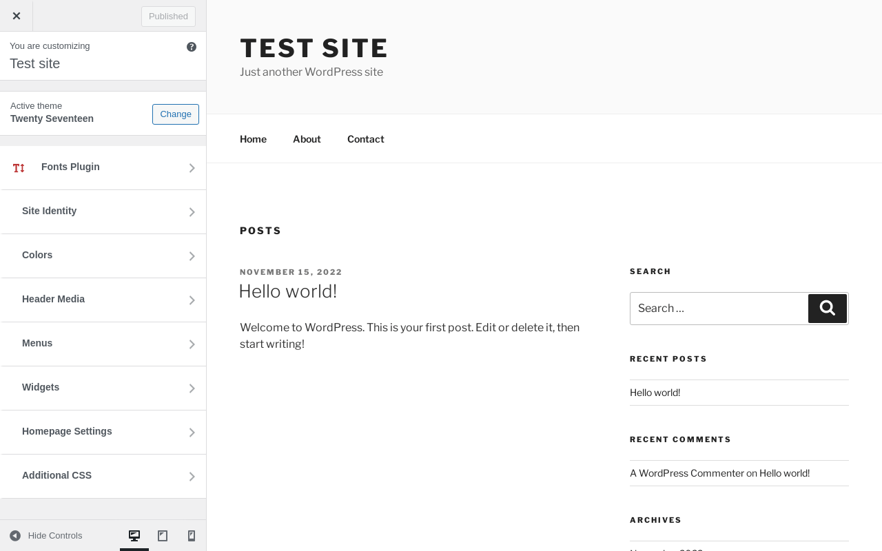This screenshot has height=551, width=882.
Task: Expand the Site Identity section
Action: coord(103,211)
